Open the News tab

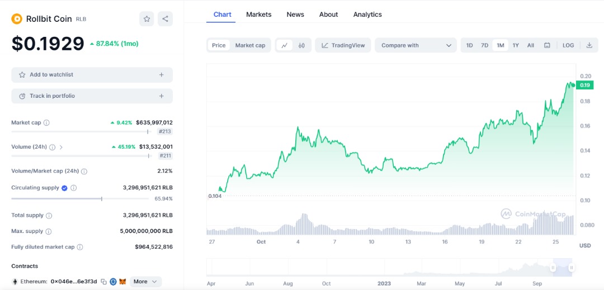point(295,15)
